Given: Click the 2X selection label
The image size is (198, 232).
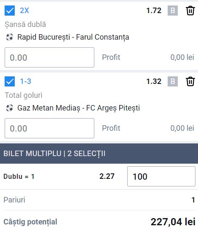Looking at the screenshot, I should pos(24,11).
